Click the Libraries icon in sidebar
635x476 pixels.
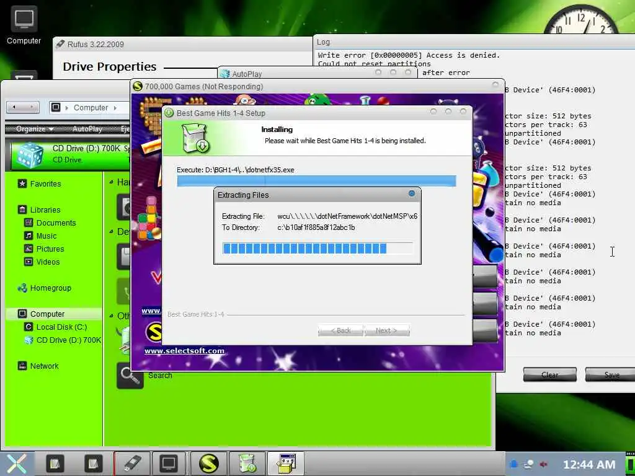22,209
